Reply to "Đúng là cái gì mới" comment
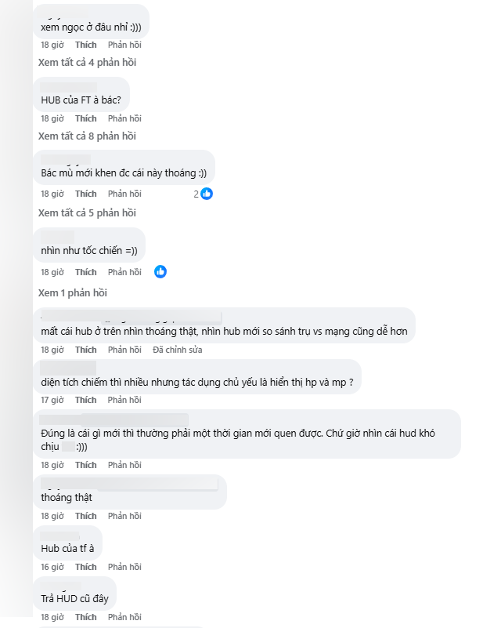Viewport: 490px width, 628px height. (124, 465)
